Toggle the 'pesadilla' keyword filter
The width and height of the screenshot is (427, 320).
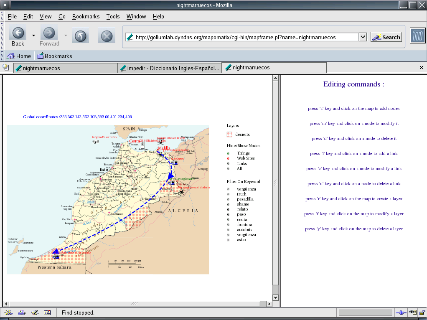228,199
